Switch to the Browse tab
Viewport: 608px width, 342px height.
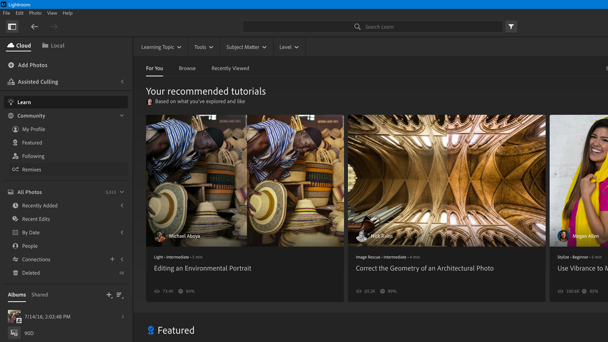(187, 68)
